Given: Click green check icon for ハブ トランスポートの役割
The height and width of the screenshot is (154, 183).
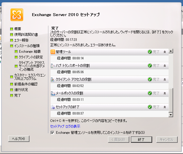Looking at the screenshot, I should (150, 66).
